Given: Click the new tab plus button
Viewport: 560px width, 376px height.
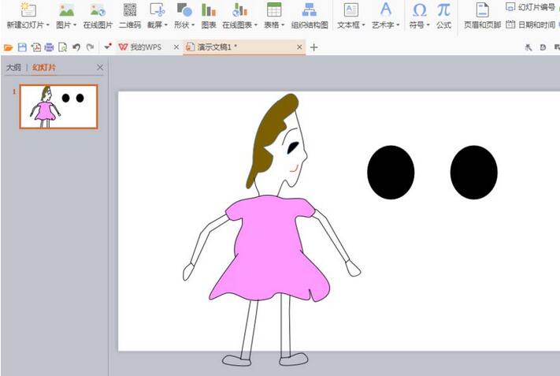Looking at the screenshot, I should tap(314, 47).
